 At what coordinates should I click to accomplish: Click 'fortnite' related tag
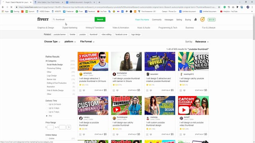pyautogui.click(x=73, y=35)
